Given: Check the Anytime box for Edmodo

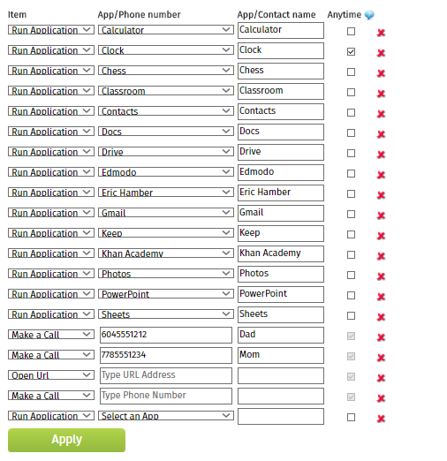Looking at the screenshot, I should coord(351,173).
